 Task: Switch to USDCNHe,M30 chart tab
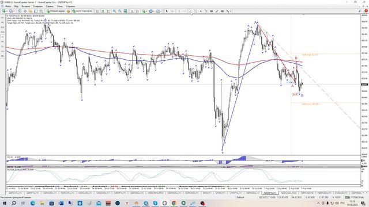pos(156,193)
